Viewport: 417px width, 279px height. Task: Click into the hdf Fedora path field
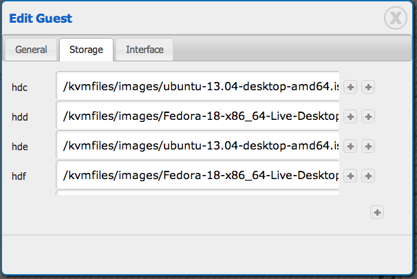[x=198, y=176]
